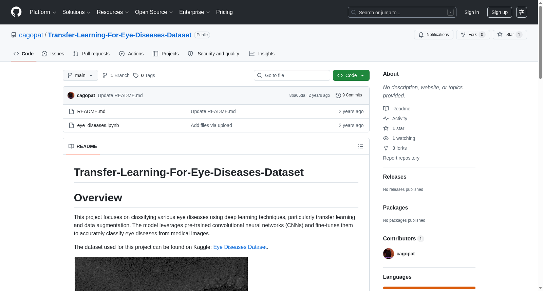The image size is (543, 291).
Task: Click the README.md file icon
Action: pyautogui.click(x=71, y=111)
